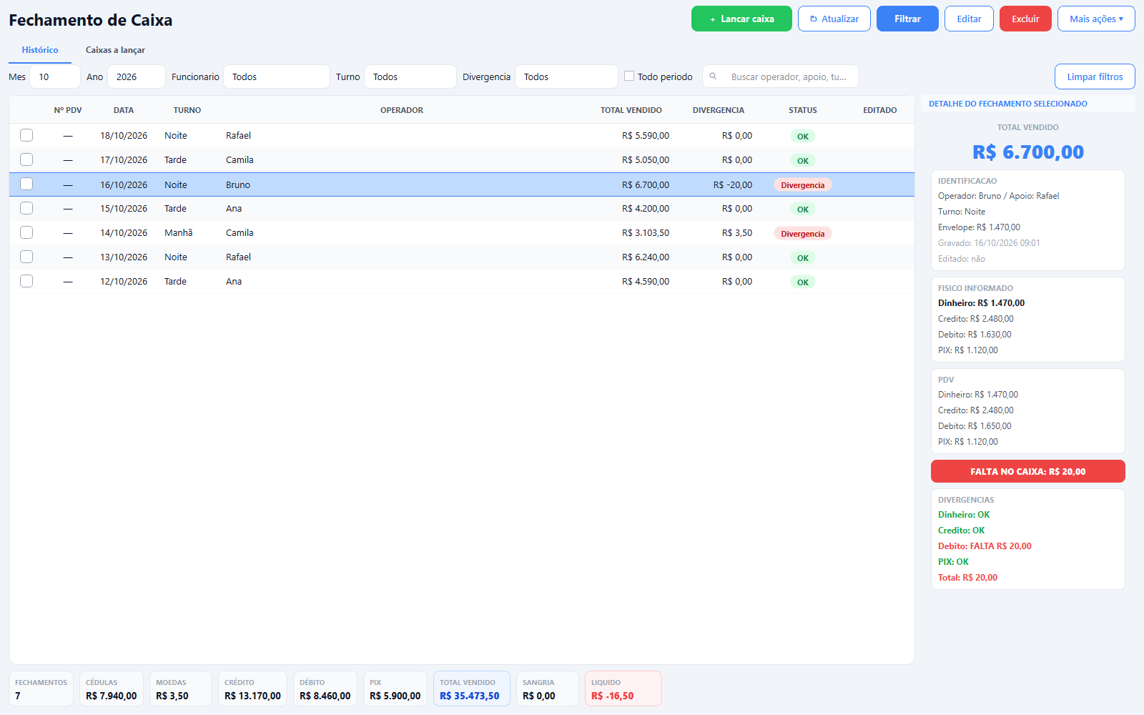This screenshot has width=1144, height=715.
Task: Select checkbox of 13/10/2026 Rafael row
Action: 26,257
